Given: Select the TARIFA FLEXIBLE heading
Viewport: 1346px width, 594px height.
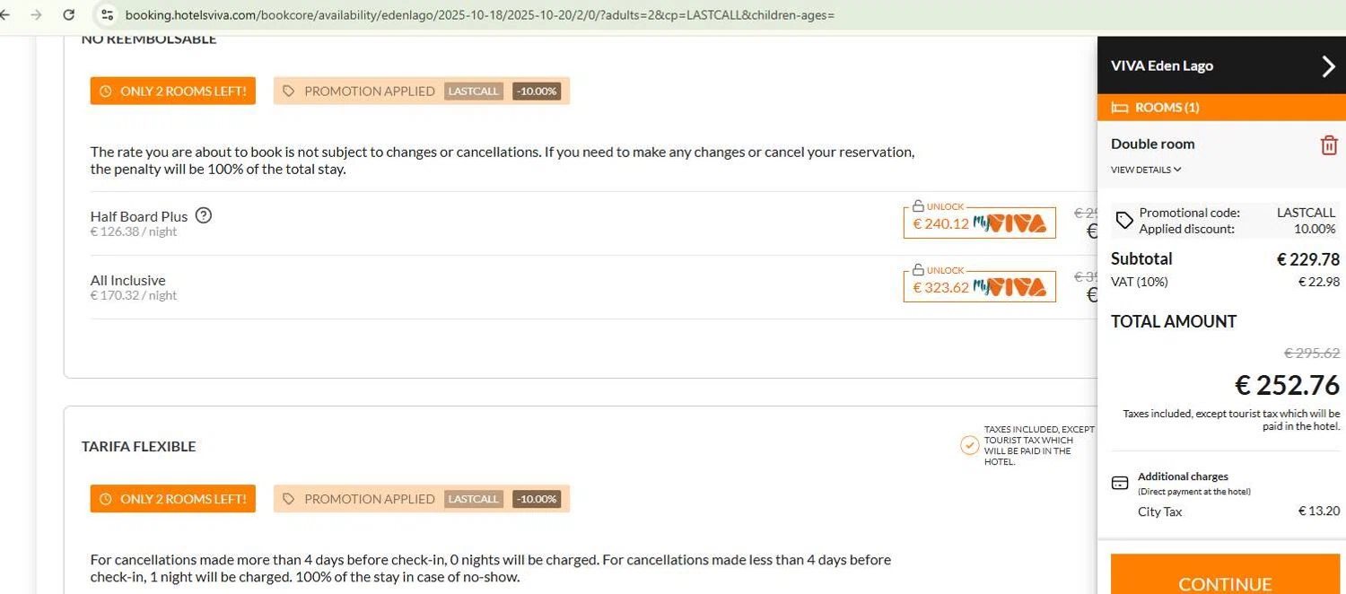Looking at the screenshot, I should pos(138,446).
